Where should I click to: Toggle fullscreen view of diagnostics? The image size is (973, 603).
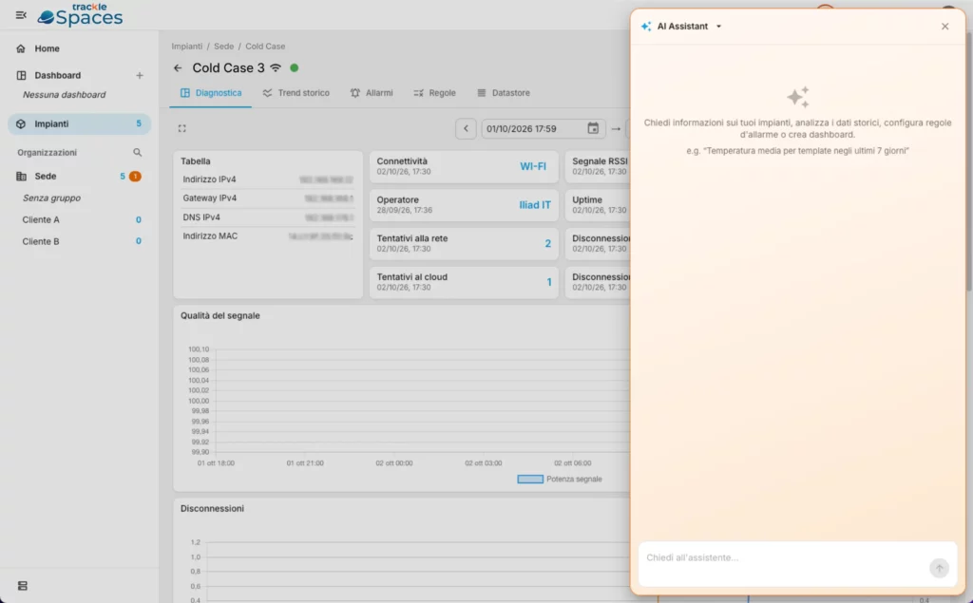181,128
